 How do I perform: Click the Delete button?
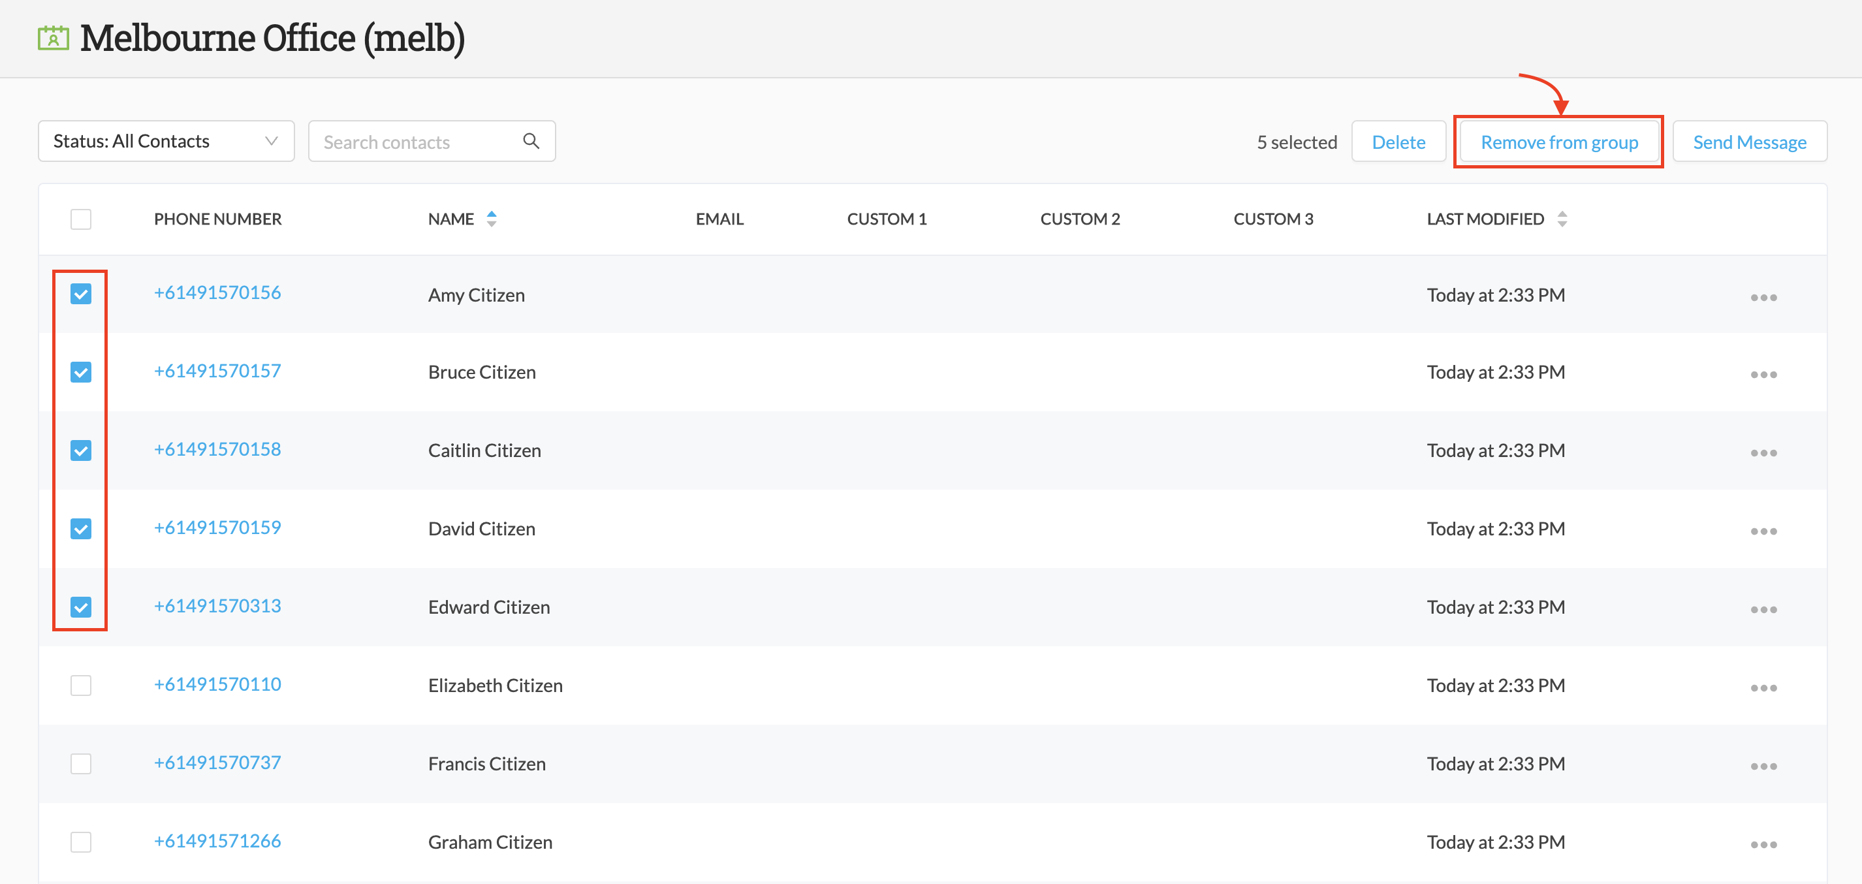[x=1398, y=142]
